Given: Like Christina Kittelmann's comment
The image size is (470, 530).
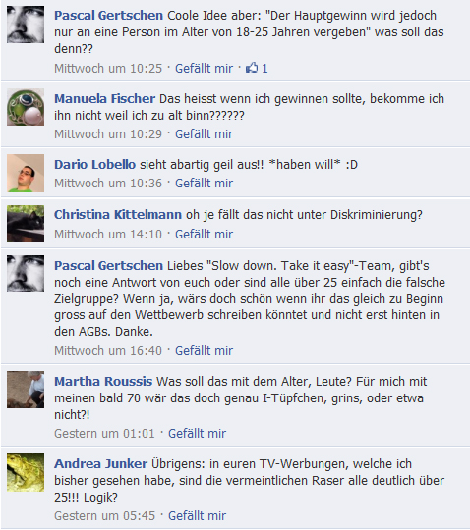Looking at the screenshot, I should 204,234.
